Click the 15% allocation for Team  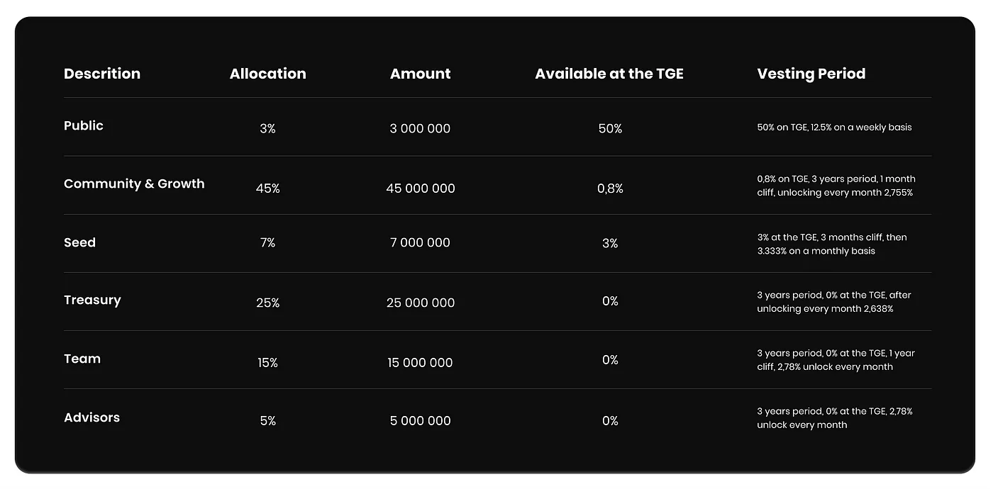pyautogui.click(x=267, y=363)
